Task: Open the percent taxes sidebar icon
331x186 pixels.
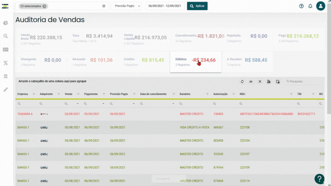Action: click(x=6, y=63)
